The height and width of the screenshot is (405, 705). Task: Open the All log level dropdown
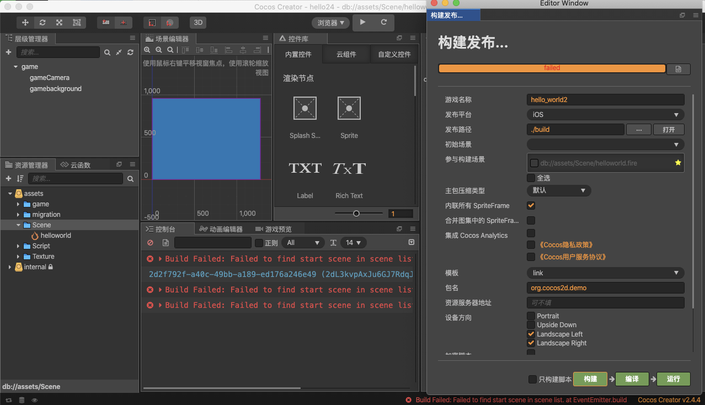(x=303, y=243)
